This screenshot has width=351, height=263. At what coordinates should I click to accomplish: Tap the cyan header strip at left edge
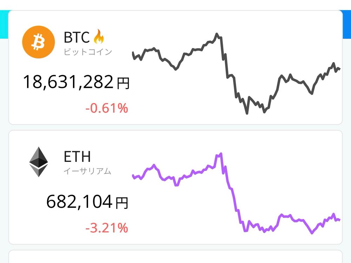point(4,24)
